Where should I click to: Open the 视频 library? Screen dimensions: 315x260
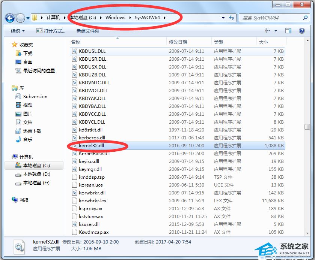pos(28,105)
